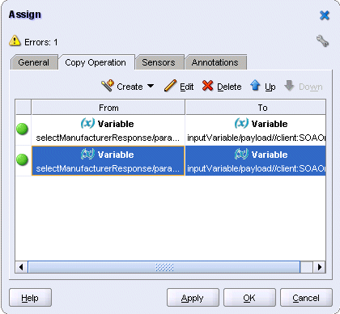Screen dimensions: 340x314
Task: Click the From column header
Action: pyautogui.click(x=108, y=108)
